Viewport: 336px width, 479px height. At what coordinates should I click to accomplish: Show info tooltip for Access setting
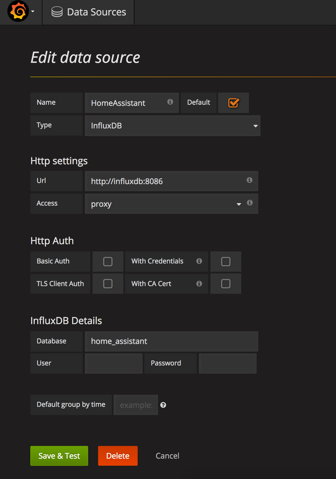(x=250, y=203)
